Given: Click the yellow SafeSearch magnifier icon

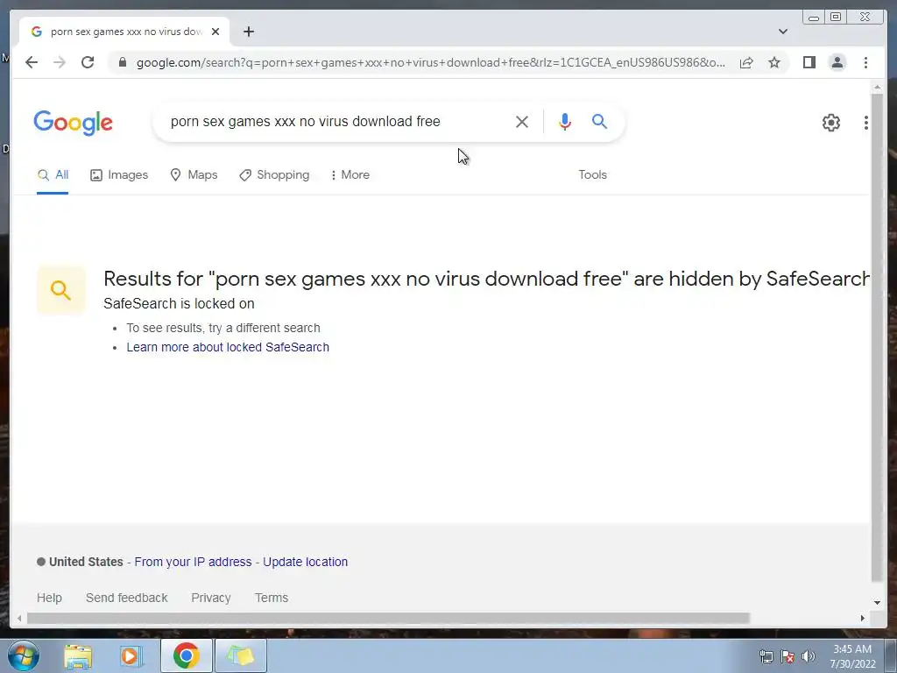Looking at the screenshot, I should click(x=60, y=290).
